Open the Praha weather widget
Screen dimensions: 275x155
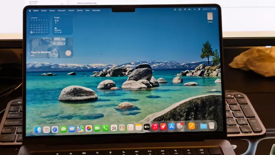pos(63,25)
